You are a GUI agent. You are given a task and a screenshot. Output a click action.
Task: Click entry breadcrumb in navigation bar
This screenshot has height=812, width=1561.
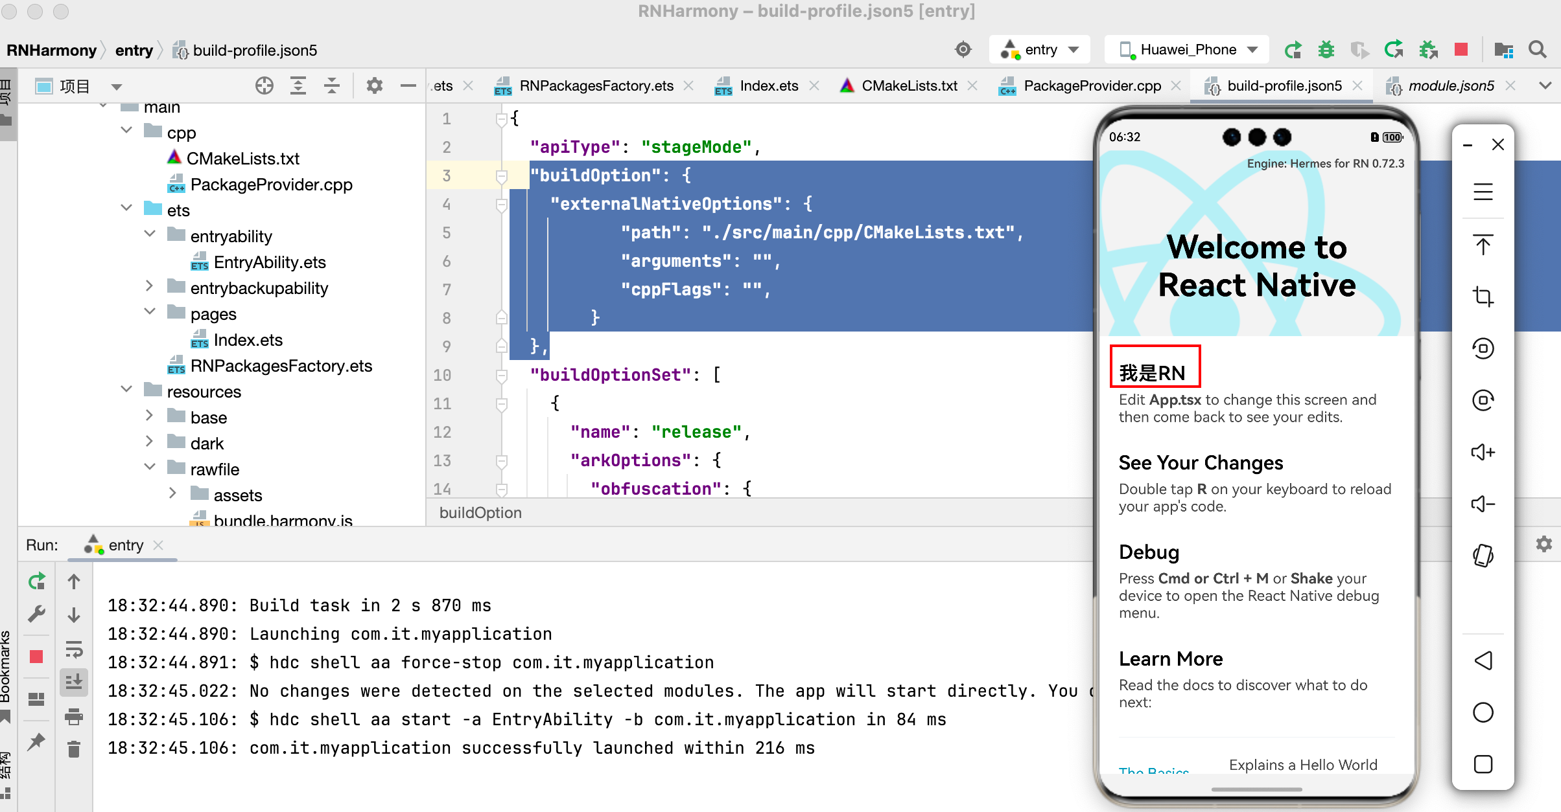click(134, 51)
